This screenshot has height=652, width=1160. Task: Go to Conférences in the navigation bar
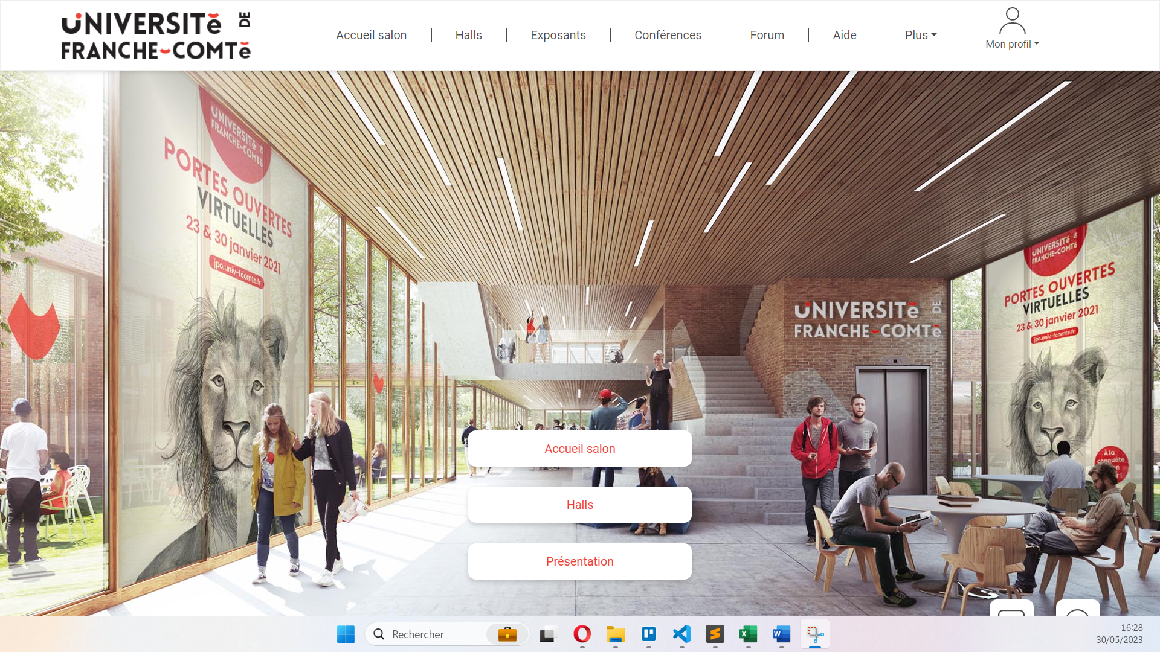668,35
